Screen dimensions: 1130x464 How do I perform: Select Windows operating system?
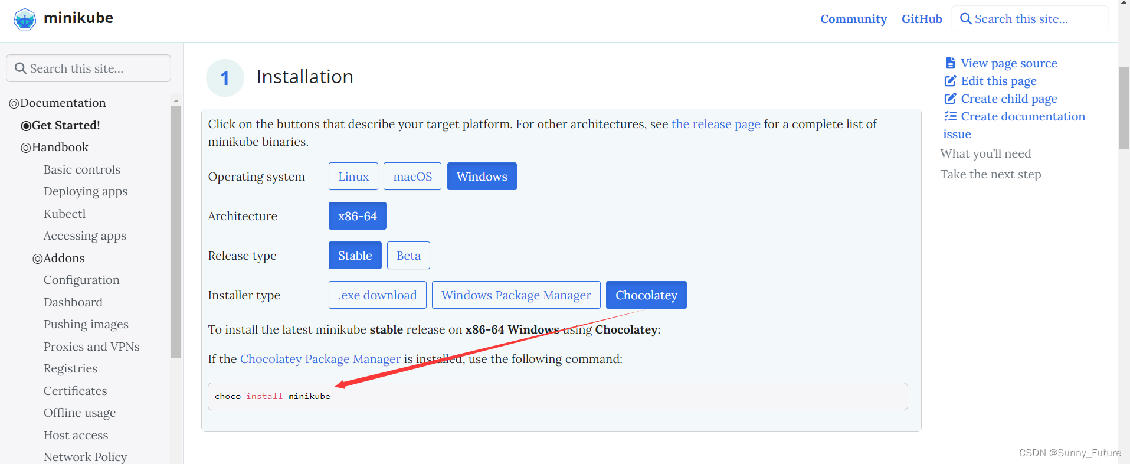(482, 177)
